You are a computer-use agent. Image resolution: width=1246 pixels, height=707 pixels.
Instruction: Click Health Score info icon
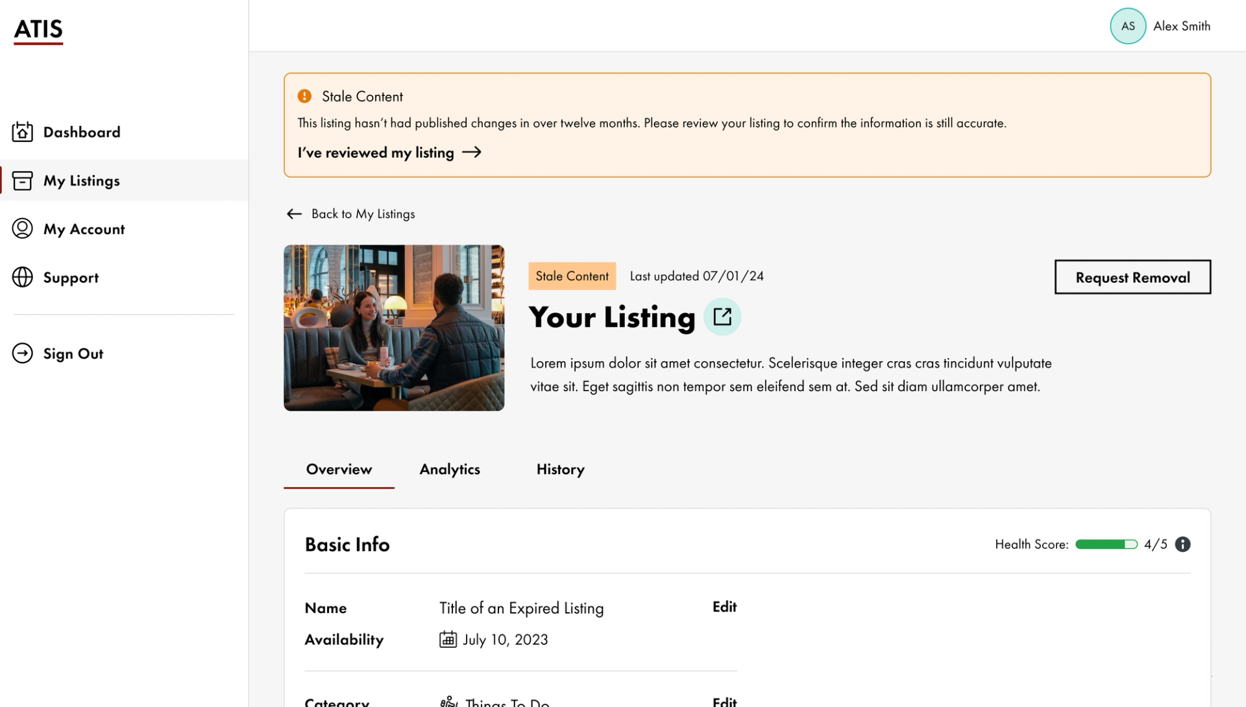click(x=1182, y=544)
